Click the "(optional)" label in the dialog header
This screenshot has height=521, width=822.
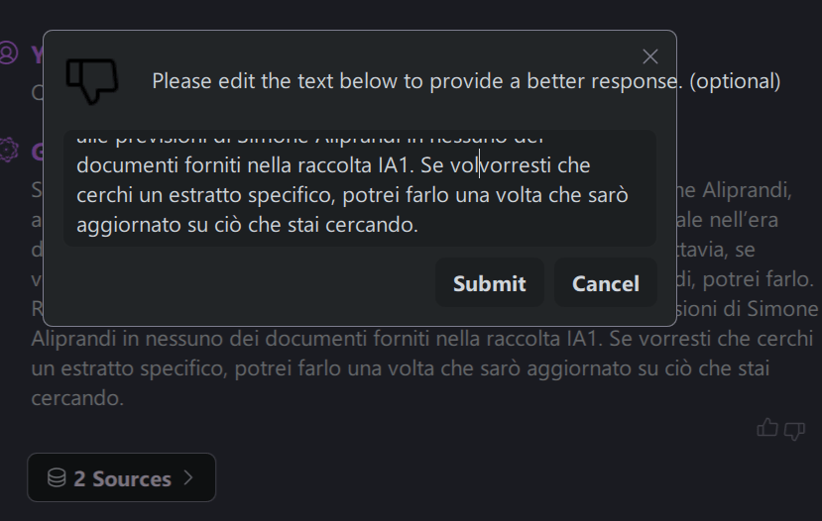pos(735,81)
